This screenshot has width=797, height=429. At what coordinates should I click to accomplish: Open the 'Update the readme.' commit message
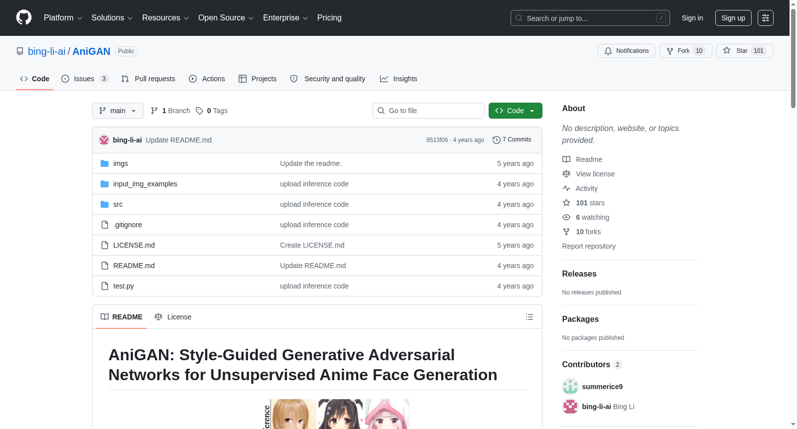click(x=311, y=163)
